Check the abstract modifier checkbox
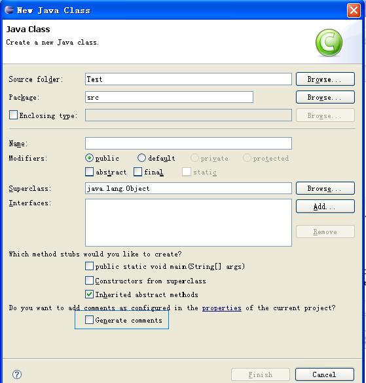366x383 pixels. pyautogui.click(x=89, y=172)
